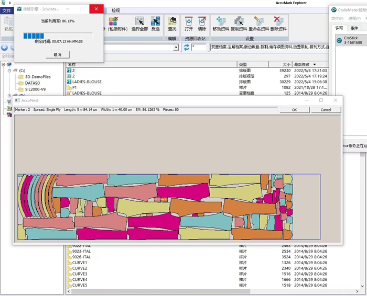Switch to the 检视 ribbon tab
Screen dimensions: 367x296
(x=116, y=10)
